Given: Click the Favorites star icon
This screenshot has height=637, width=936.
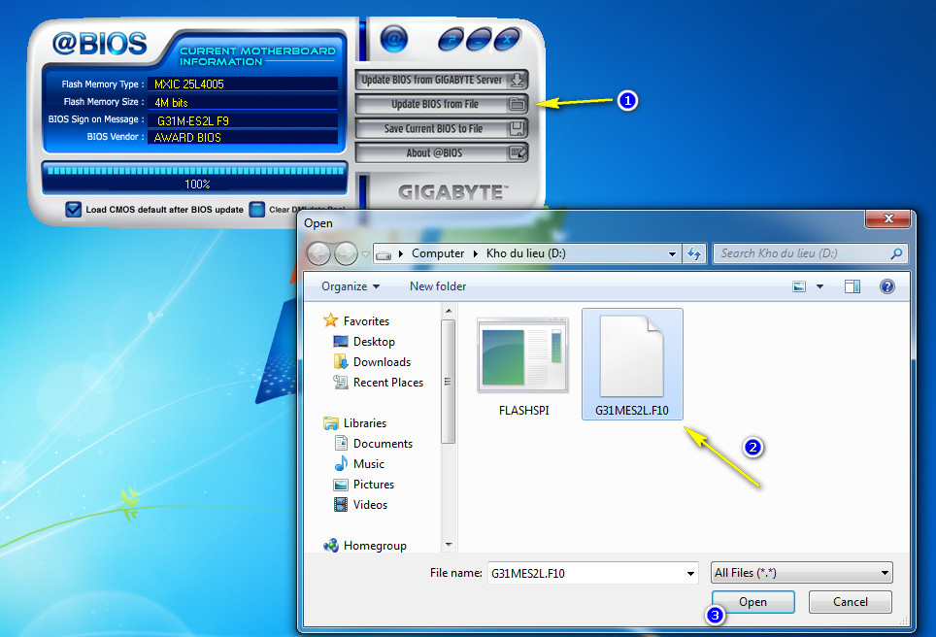Looking at the screenshot, I should click(x=330, y=320).
